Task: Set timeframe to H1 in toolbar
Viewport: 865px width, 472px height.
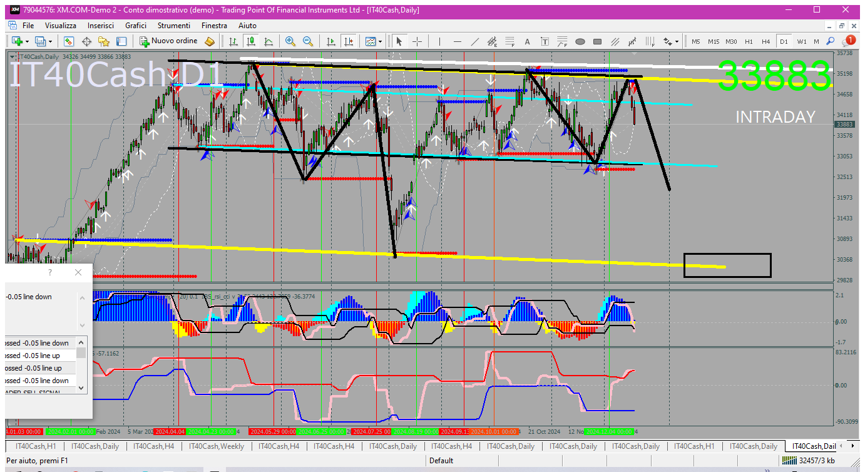Action: 749,41
